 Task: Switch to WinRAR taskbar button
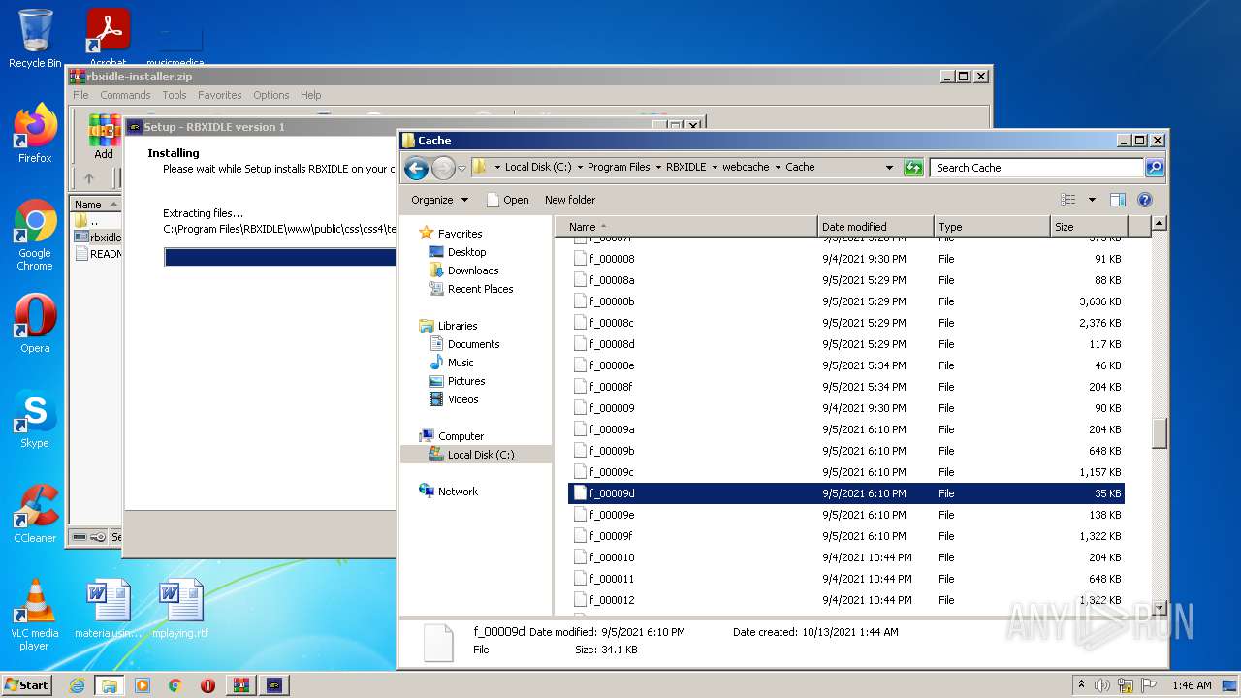pyautogui.click(x=240, y=685)
